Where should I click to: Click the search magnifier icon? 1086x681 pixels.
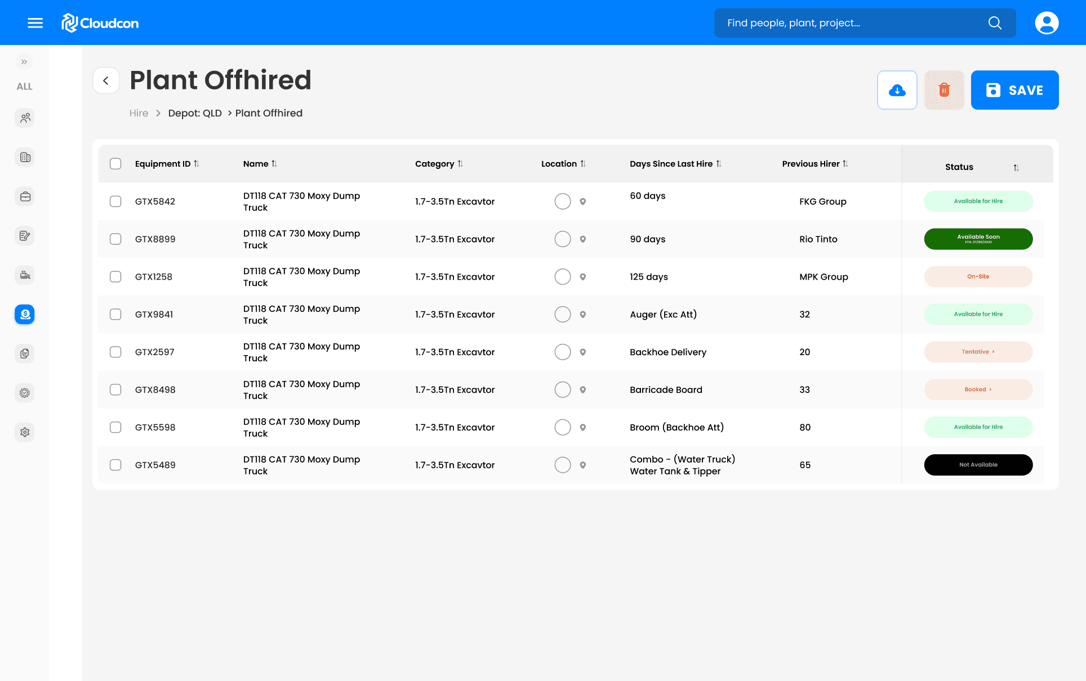995,23
